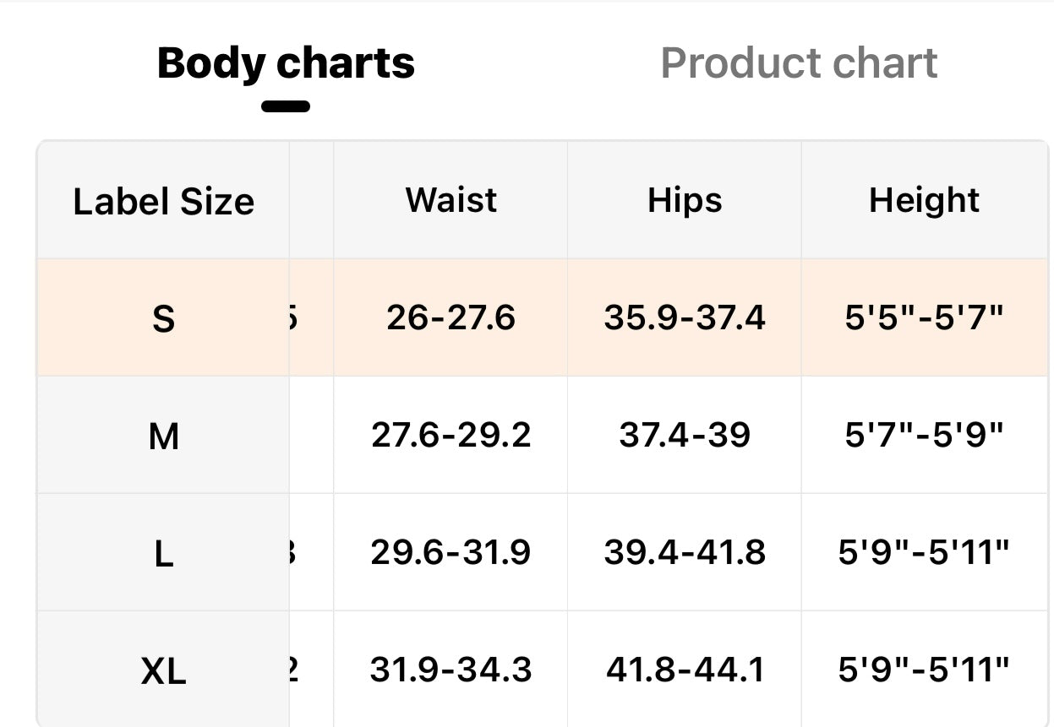Click the 27.6-29.2 waist cell
The width and height of the screenshot is (1054, 727).
point(451,435)
